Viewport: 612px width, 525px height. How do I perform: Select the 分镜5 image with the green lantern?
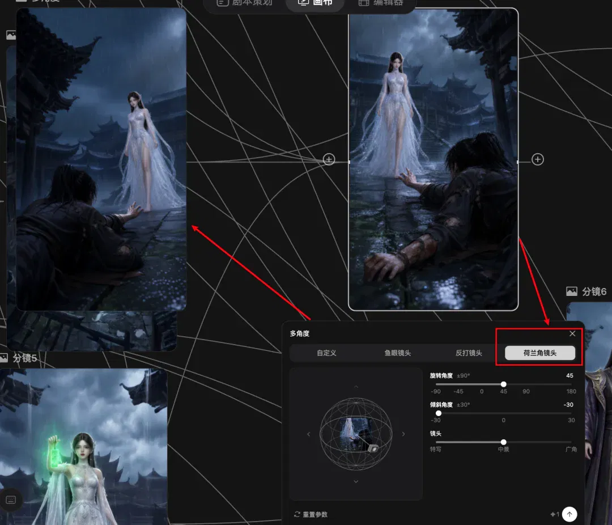83,447
